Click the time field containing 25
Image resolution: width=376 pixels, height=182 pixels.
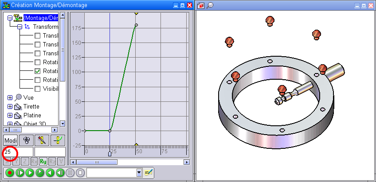17,152
